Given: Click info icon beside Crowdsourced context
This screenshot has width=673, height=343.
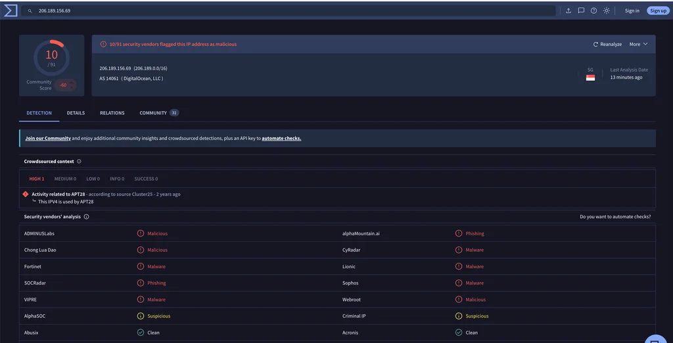Looking at the screenshot, I should [x=79, y=162].
